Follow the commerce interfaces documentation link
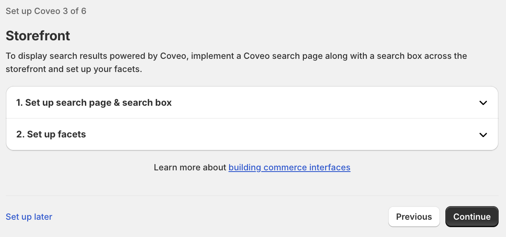The image size is (506, 237). (289, 167)
